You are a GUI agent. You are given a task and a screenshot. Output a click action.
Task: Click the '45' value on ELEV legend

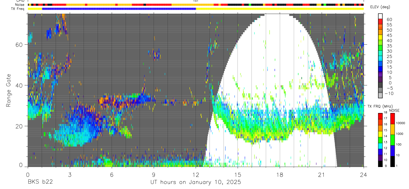tap(389, 35)
